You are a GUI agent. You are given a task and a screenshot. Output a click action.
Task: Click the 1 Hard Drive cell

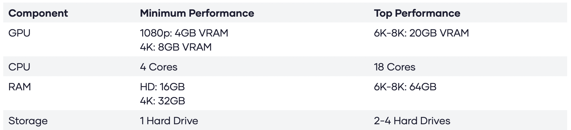169,121
